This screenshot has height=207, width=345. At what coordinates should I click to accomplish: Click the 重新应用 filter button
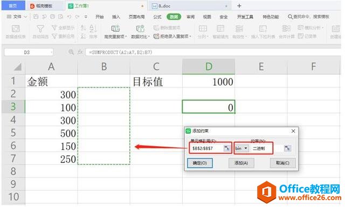[63, 36]
